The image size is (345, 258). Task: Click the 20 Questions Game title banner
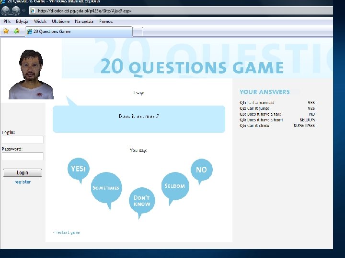click(192, 67)
